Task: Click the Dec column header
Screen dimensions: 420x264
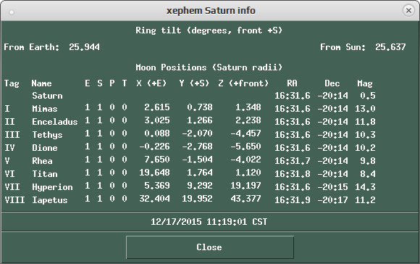Action: (x=332, y=83)
